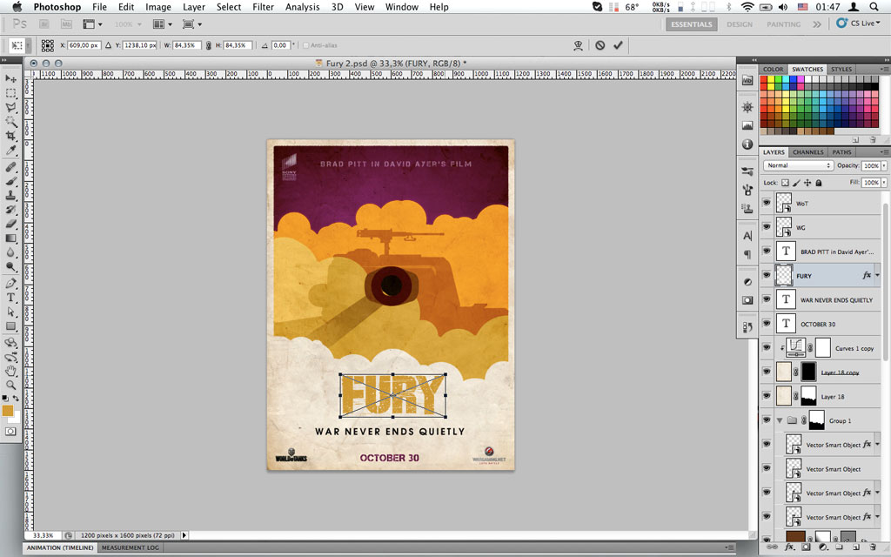Hide the WG layer
The image size is (891, 557).
point(767,227)
